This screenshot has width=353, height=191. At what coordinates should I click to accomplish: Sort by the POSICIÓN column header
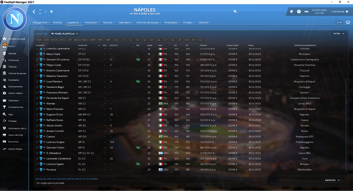pyautogui.click(x=82, y=45)
